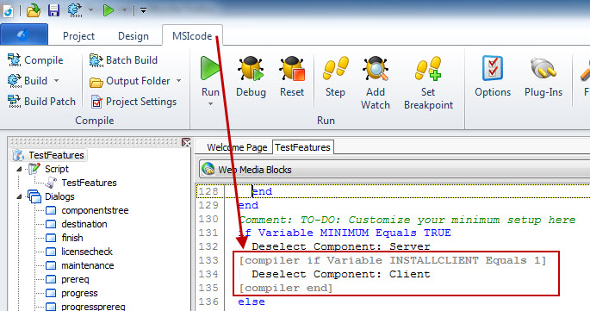
Task: Click script line 128 'end'
Action: (x=262, y=191)
